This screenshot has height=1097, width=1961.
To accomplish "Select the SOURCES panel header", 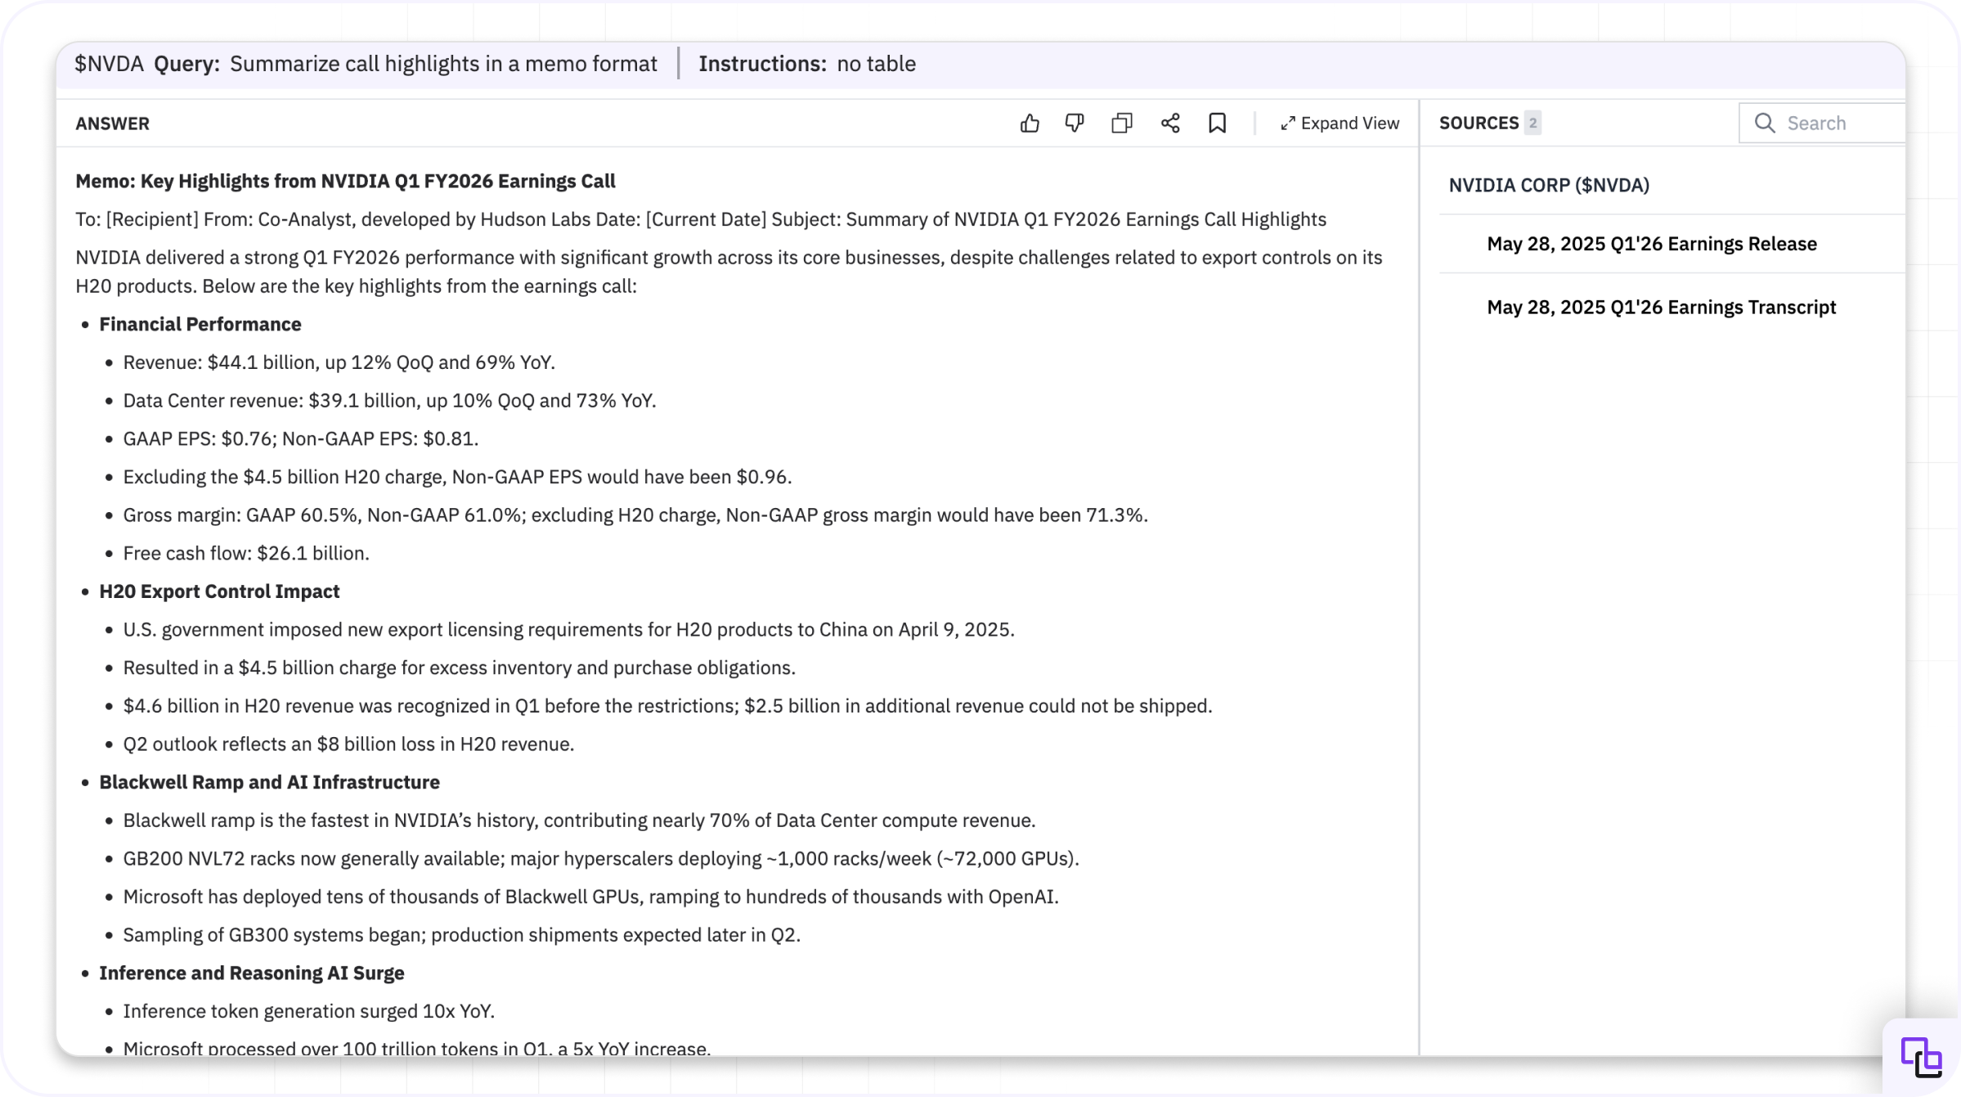I will click(x=1479, y=124).
